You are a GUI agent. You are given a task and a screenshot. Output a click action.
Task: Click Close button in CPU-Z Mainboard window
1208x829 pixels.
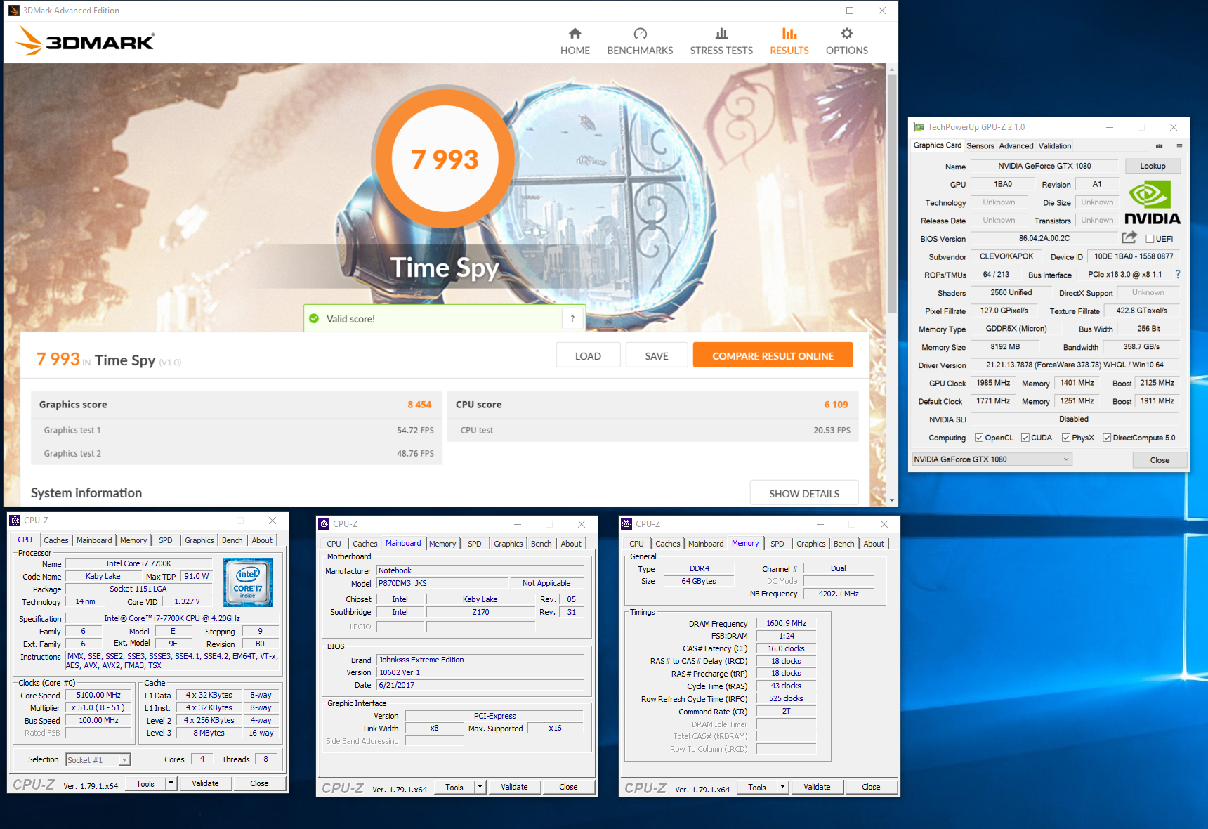568,787
